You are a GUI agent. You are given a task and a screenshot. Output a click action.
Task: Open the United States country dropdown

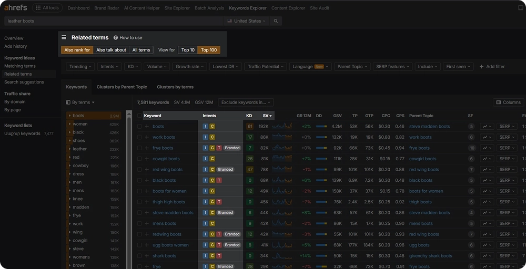tap(247, 21)
